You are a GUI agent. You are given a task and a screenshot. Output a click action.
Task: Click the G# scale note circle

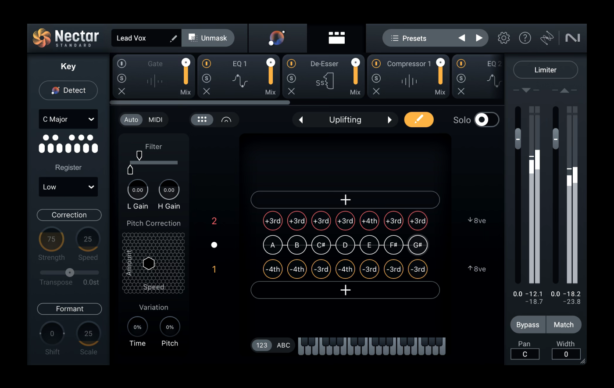(x=418, y=245)
